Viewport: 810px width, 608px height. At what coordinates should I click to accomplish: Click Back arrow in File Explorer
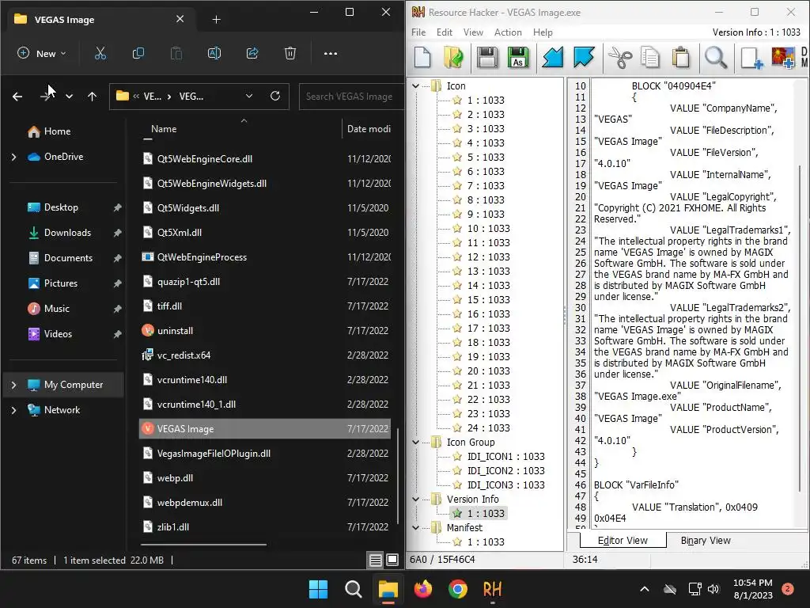pyautogui.click(x=17, y=96)
